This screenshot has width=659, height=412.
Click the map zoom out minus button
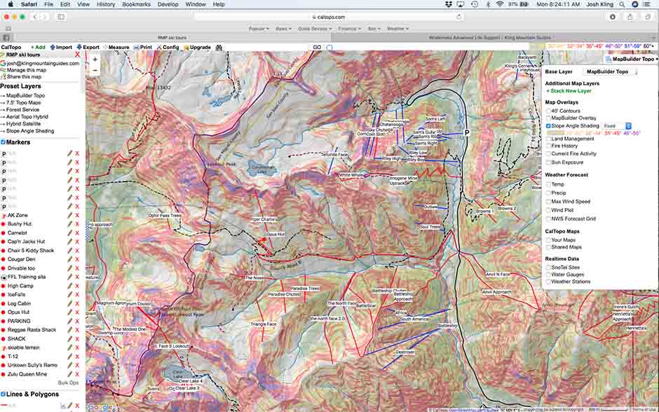click(x=95, y=70)
